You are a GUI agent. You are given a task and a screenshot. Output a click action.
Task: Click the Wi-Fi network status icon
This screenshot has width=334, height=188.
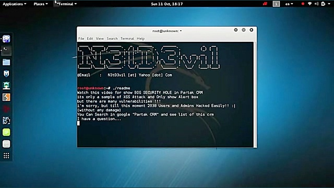coord(309,4)
